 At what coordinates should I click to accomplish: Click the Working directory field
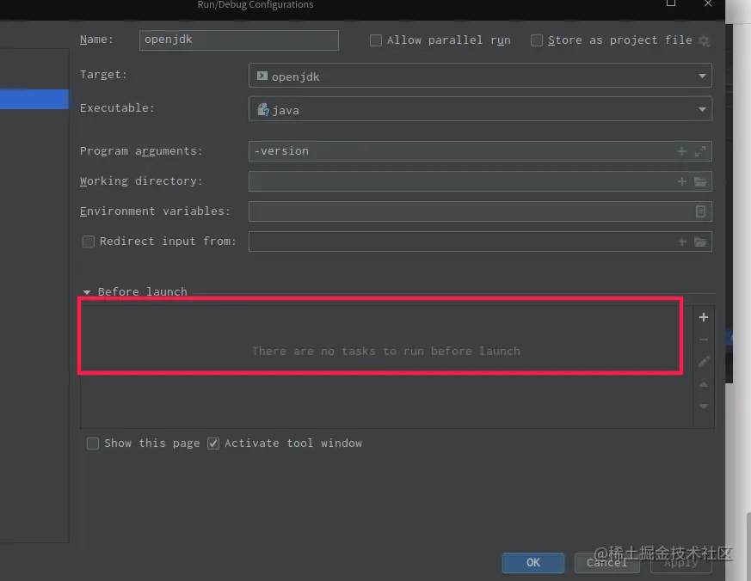pos(480,181)
